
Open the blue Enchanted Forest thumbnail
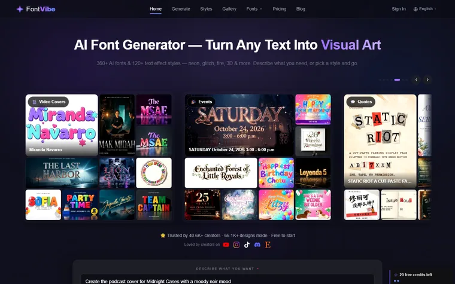click(239, 205)
